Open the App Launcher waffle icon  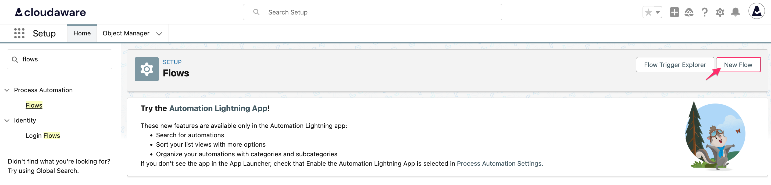(x=19, y=33)
